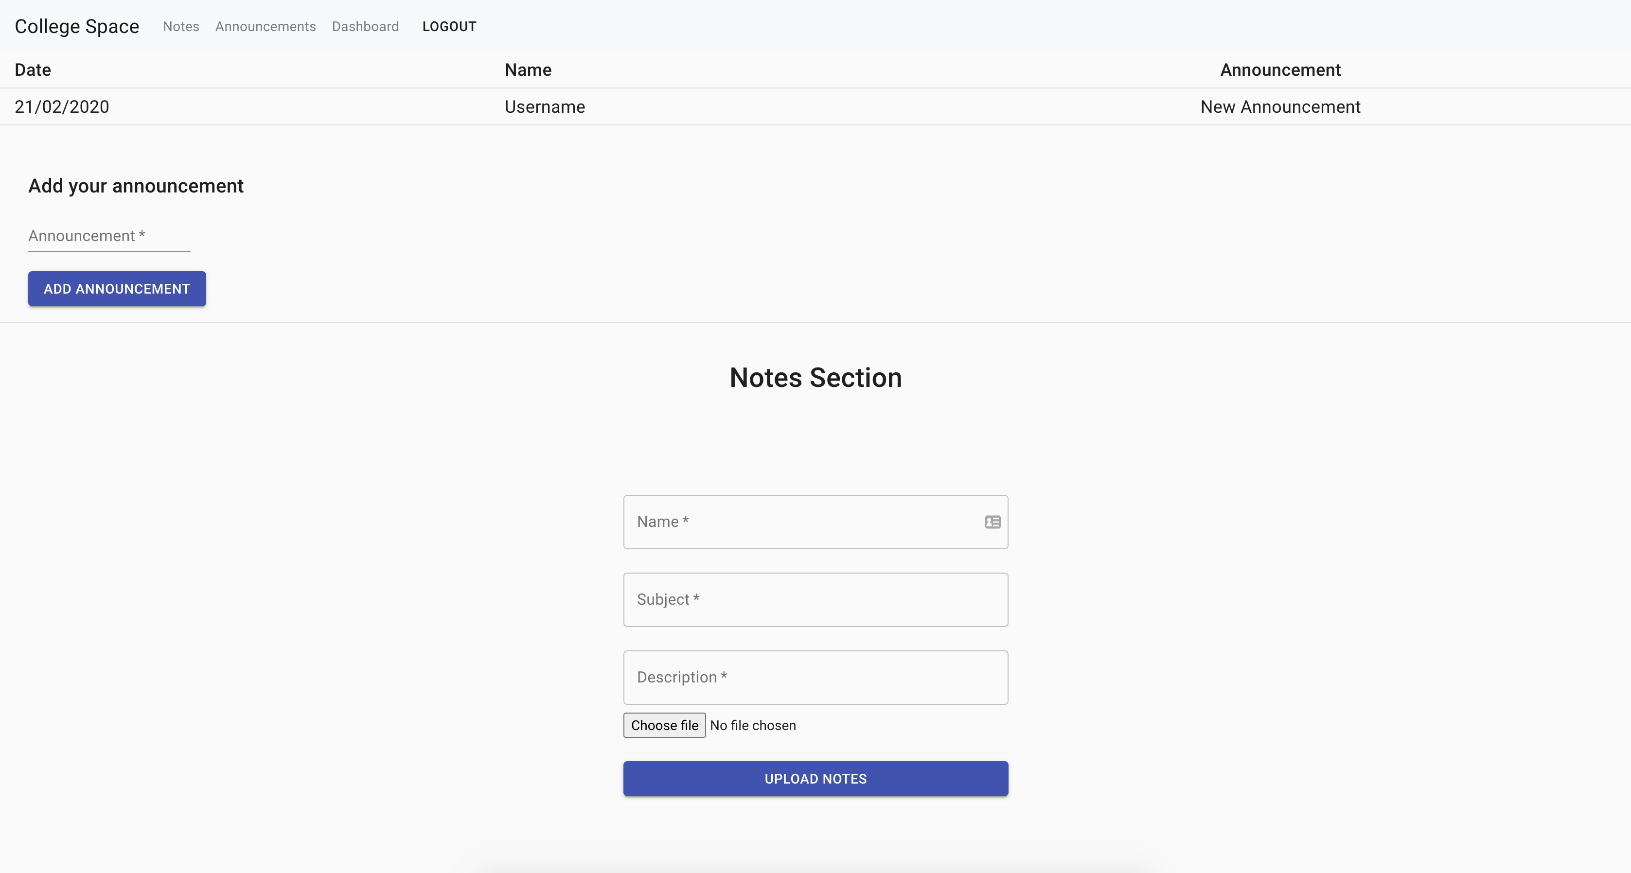Click the New Announcement table cell
The image size is (1631, 873).
(1280, 106)
